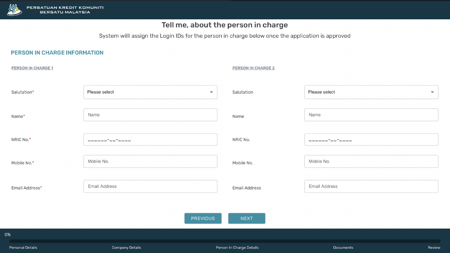
Task: Click the NRIC No. field for Person 2
Action: coord(371,140)
